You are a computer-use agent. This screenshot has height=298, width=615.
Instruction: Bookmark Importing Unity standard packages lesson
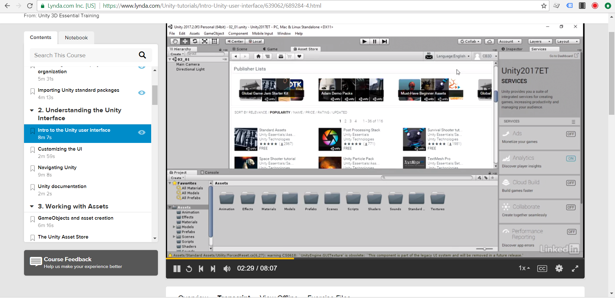[x=32, y=91]
